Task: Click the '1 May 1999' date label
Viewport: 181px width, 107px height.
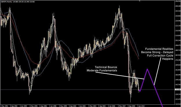Action: (x=63, y=106)
